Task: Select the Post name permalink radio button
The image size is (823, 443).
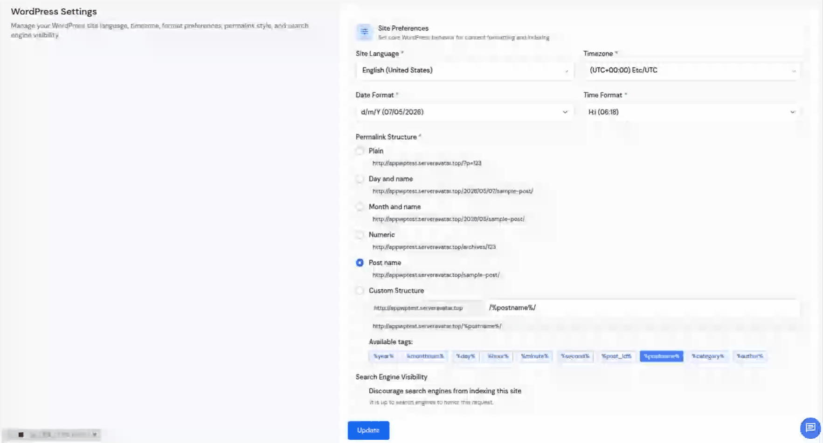Action: [x=360, y=263]
